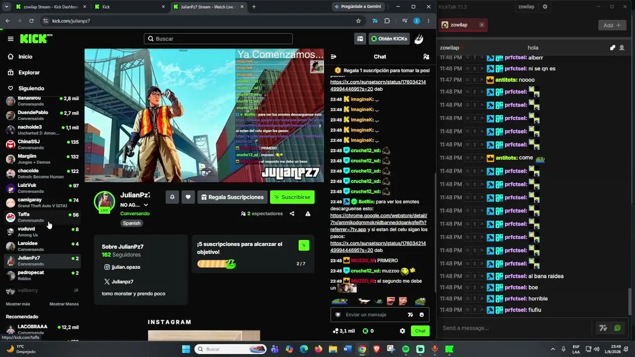Switch to zowilap Stream Kick Dashboard tab

pos(50,7)
